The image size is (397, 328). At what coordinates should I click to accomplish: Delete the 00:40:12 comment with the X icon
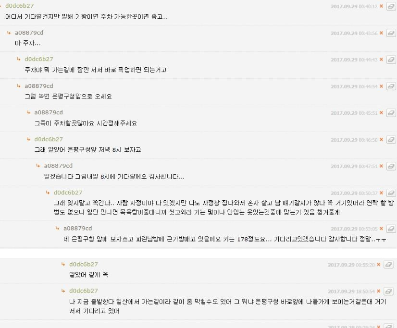pos(381,6)
